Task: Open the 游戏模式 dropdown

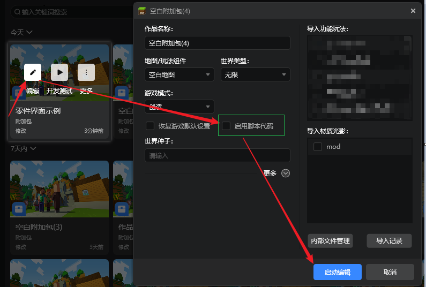Action: pyautogui.click(x=180, y=107)
